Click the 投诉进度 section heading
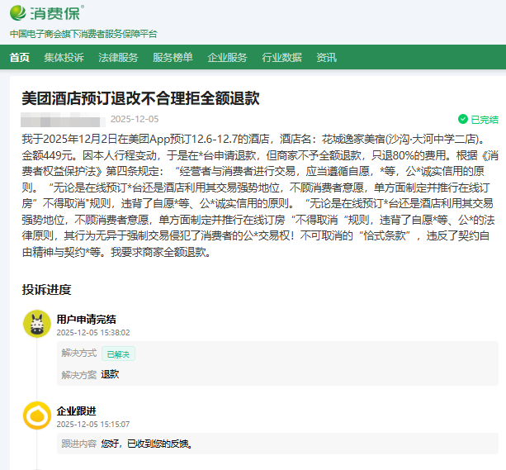Image resolution: width=506 pixels, height=470 pixels. (46, 289)
